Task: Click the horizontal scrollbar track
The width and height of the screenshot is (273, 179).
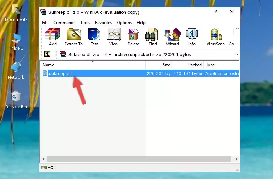Action: [x=138, y=159]
